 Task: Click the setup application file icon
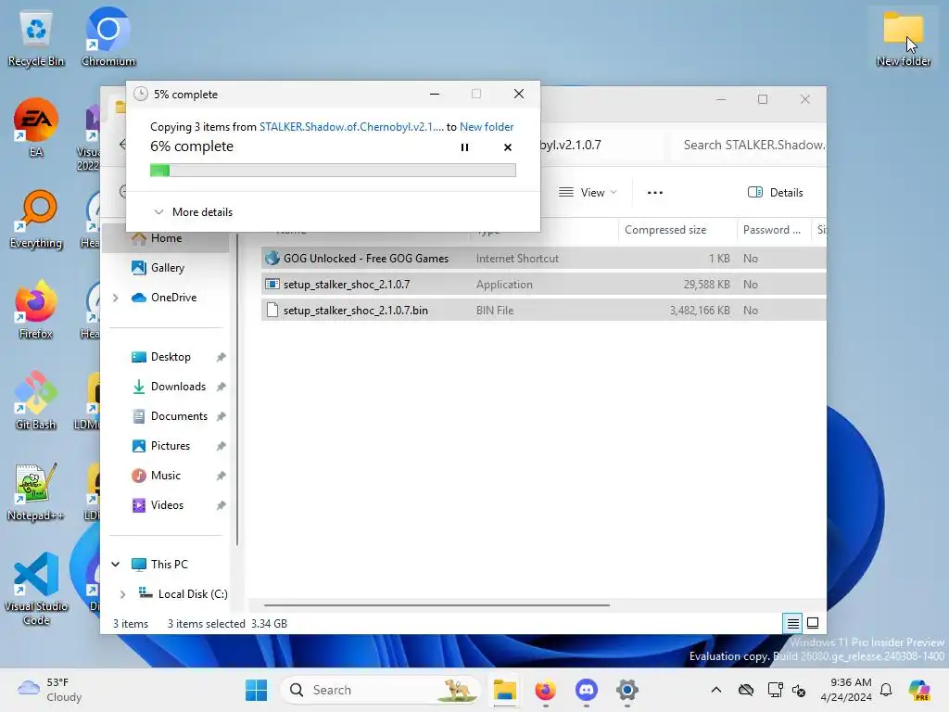[x=272, y=285]
